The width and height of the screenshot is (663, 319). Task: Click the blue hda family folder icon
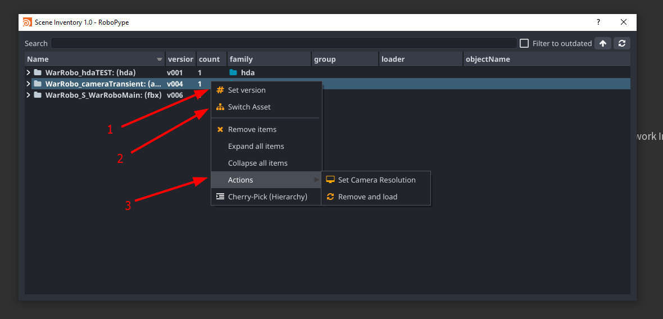[233, 72]
